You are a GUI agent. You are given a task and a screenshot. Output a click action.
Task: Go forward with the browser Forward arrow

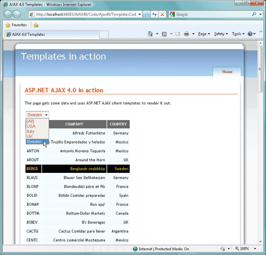click(17, 14)
